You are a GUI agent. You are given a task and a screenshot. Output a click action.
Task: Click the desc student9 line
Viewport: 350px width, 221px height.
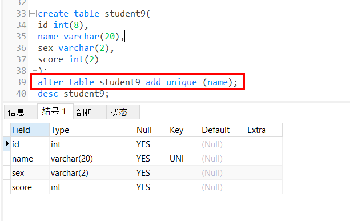73,94
